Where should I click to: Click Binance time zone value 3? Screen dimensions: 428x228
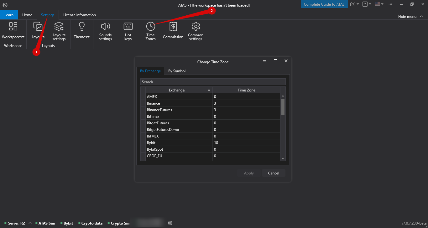point(247,103)
